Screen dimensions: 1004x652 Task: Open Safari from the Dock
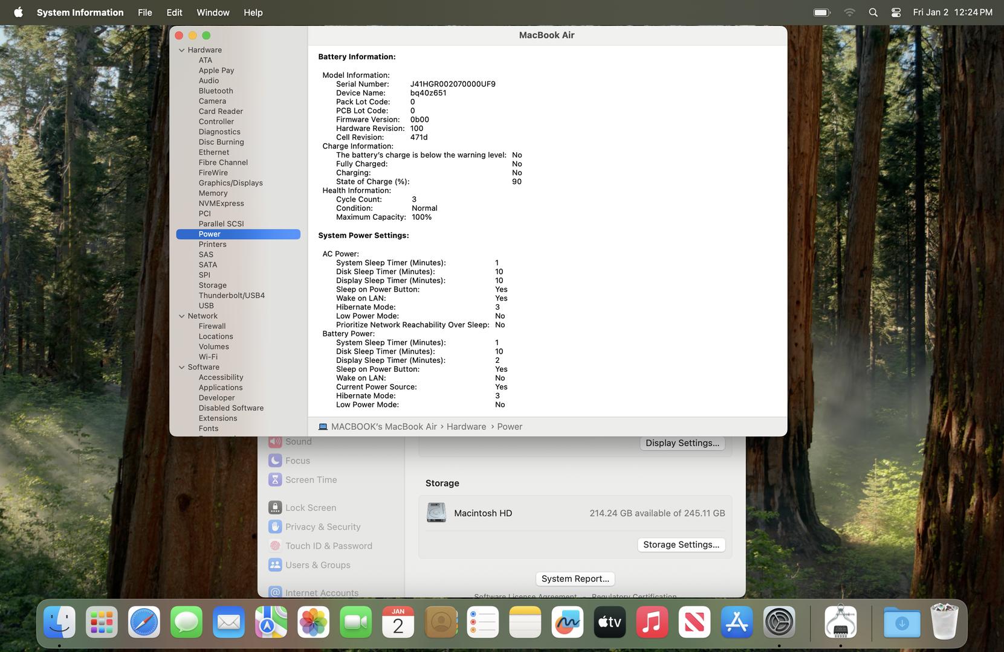click(x=144, y=622)
